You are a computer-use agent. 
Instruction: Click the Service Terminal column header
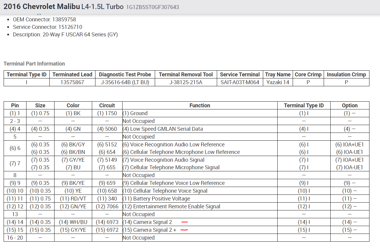(x=240, y=75)
